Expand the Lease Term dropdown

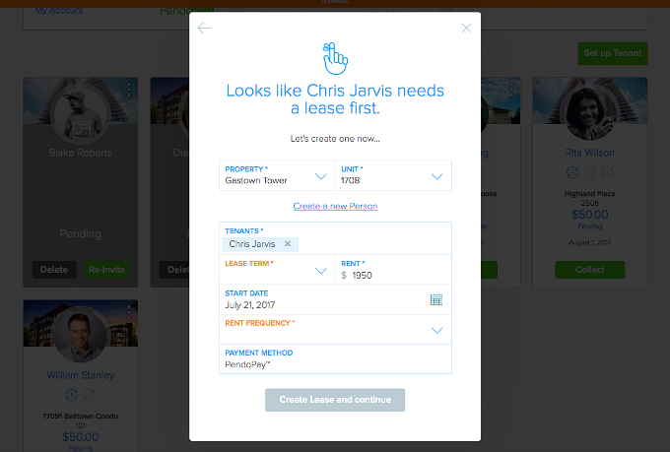point(277,270)
